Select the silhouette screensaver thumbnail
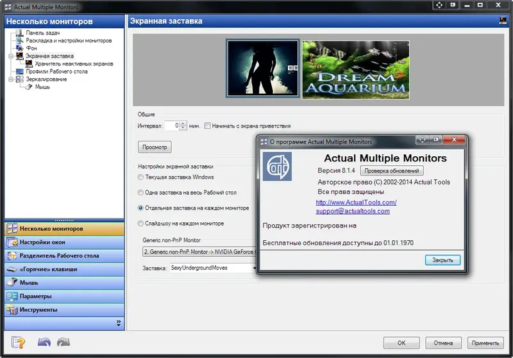This screenshot has height=358, width=513. [262, 69]
